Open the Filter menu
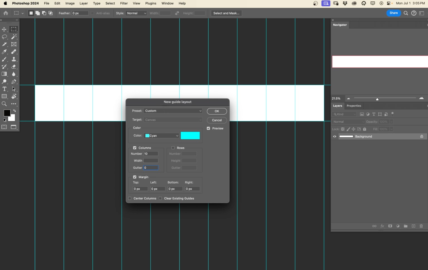 pyautogui.click(x=124, y=3)
